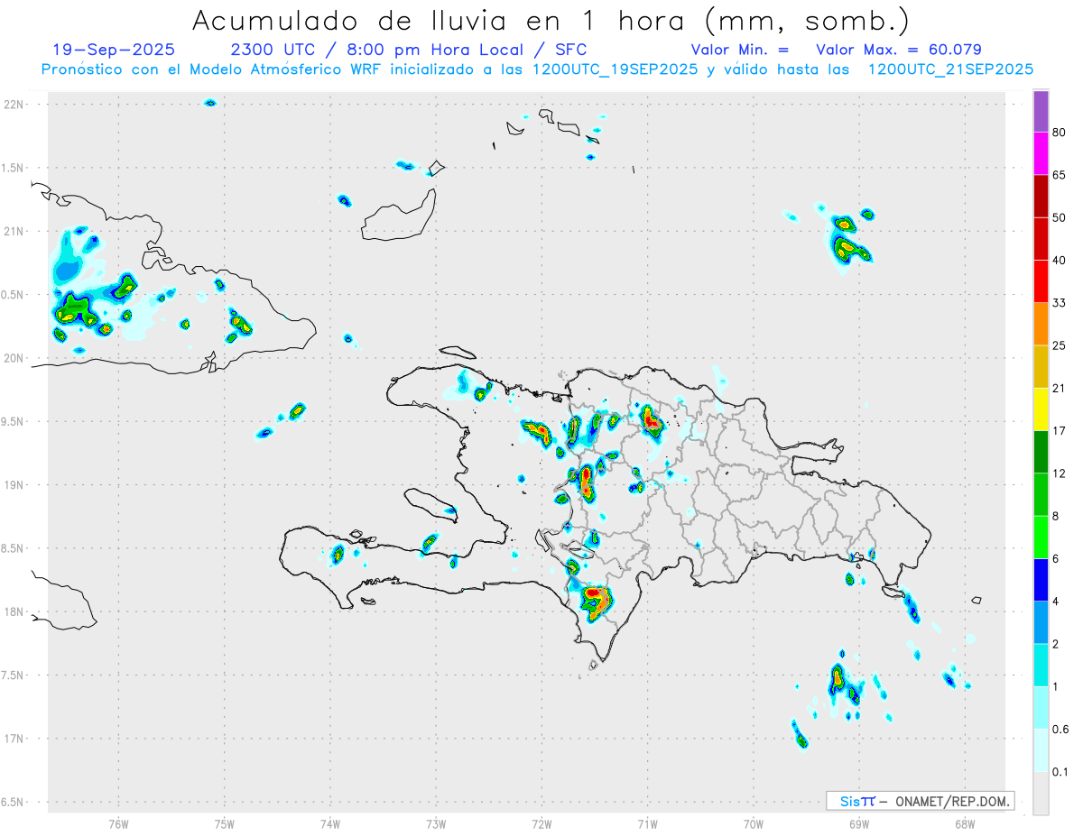The width and height of the screenshot is (1083, 836).
Task: Click the ONAMET/REP.DOM. credit box
Action: coord(921,801)
